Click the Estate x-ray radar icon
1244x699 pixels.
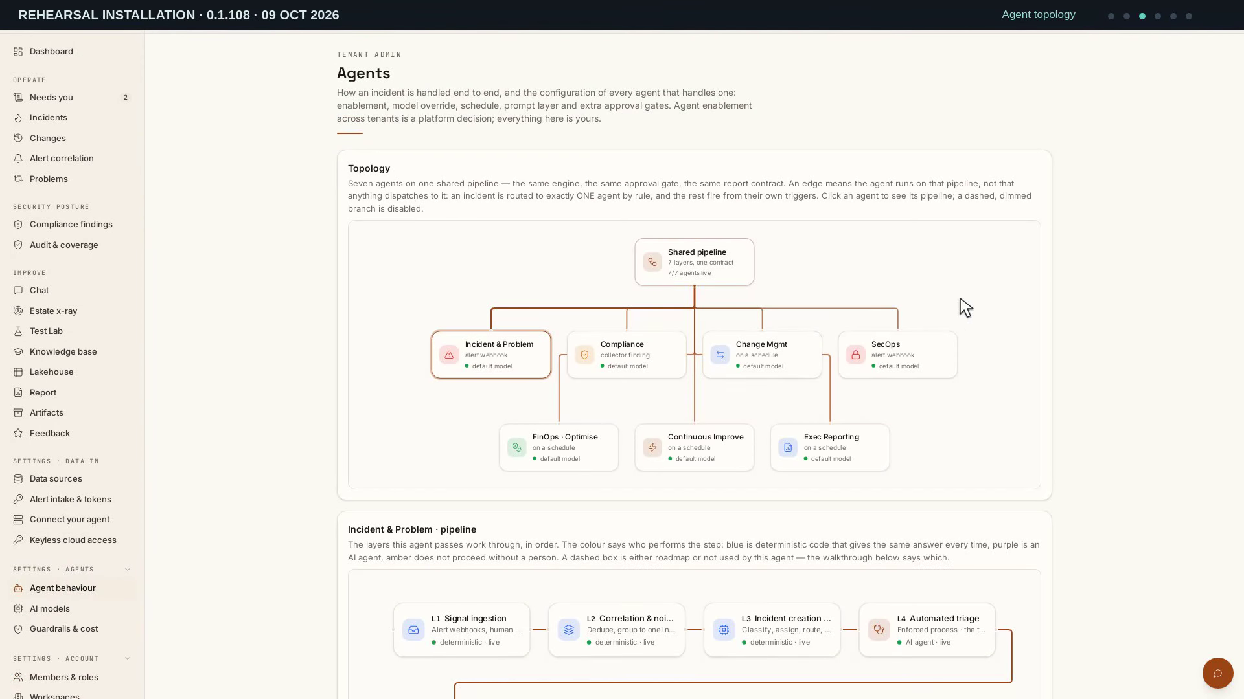tap(18, 311)
